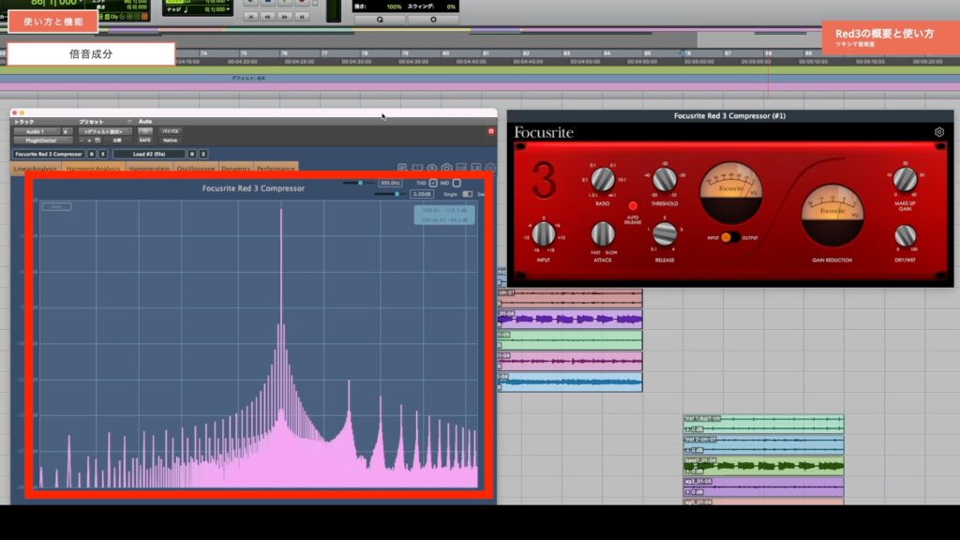Enable the THD checkbox

click(433, 183)
